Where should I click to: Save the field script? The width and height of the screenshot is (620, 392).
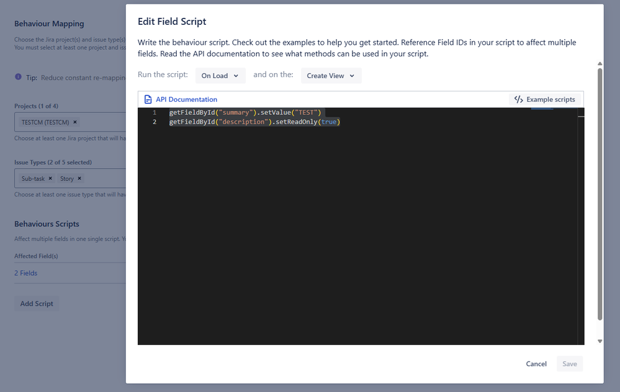[x=569, y=363]
